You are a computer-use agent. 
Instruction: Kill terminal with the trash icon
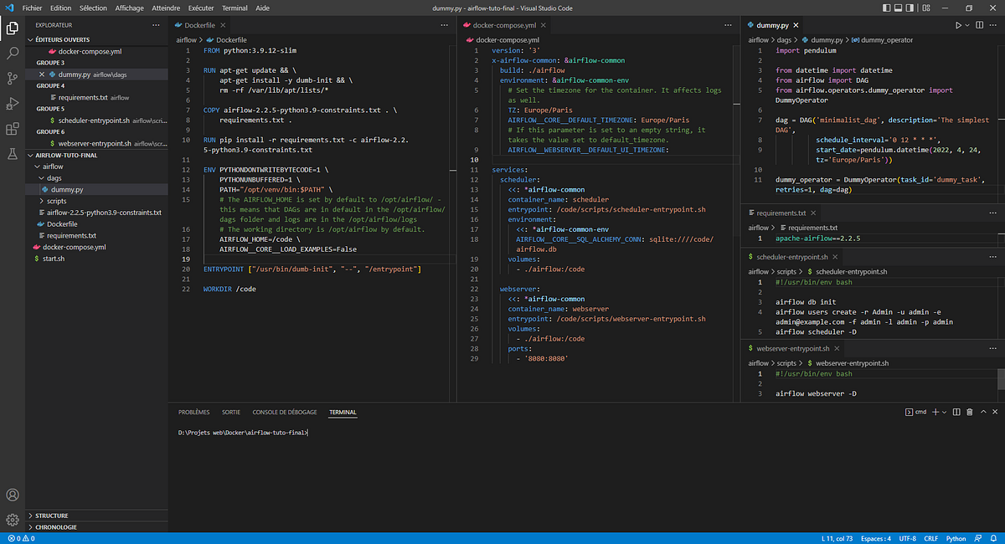969,412
